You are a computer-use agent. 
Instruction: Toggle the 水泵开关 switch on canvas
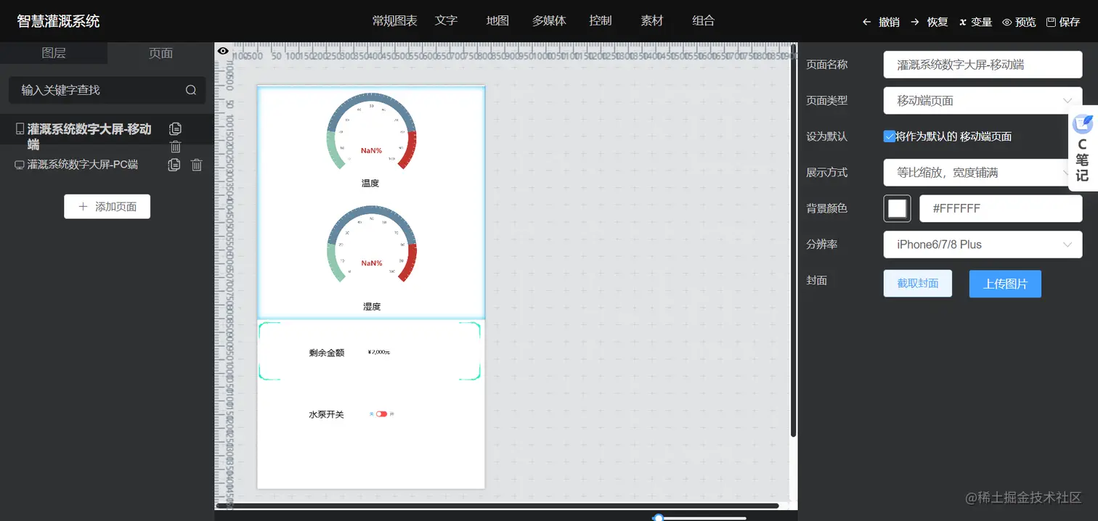tap(382, 414)
